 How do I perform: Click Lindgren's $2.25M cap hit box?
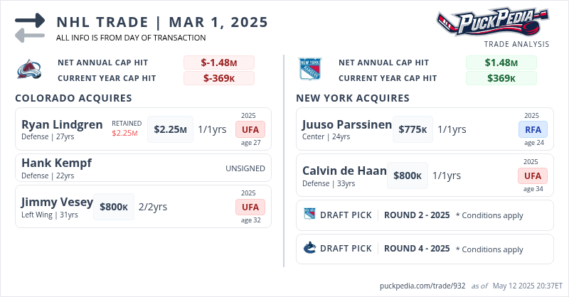(x=171, y=129)
